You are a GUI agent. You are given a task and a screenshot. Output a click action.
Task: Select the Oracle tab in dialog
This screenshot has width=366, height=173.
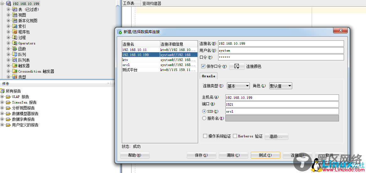pyautogui.click(x=208, y=76)
